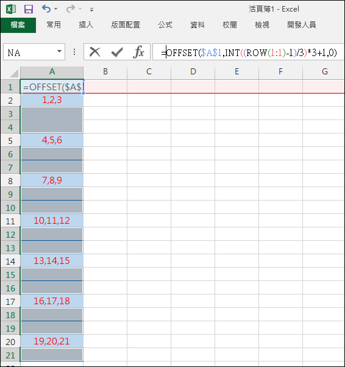The height and width of the screenshot is (367, 345).
Task: Click the cell with 1,2,3
Action: pos(52,100)
